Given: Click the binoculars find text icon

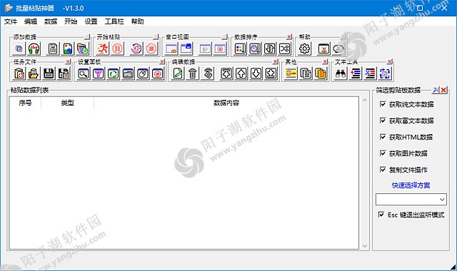Looking at the screenshot, I should 341,73.
